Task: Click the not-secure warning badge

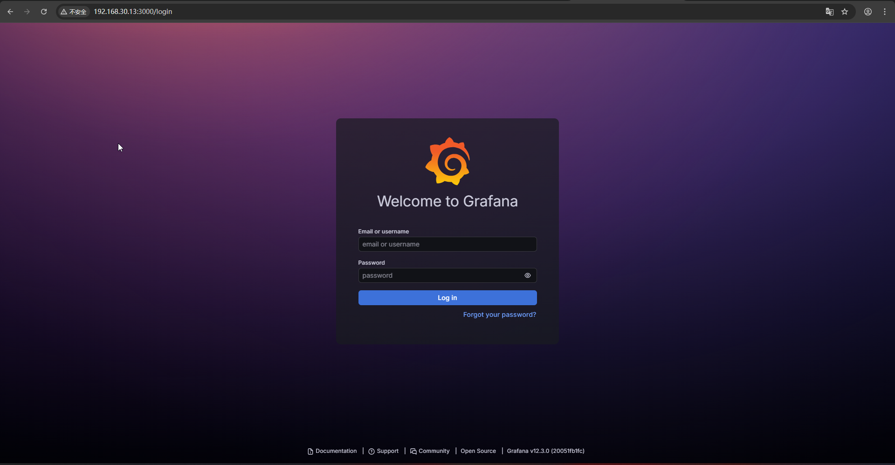Action: click(74, 12)
